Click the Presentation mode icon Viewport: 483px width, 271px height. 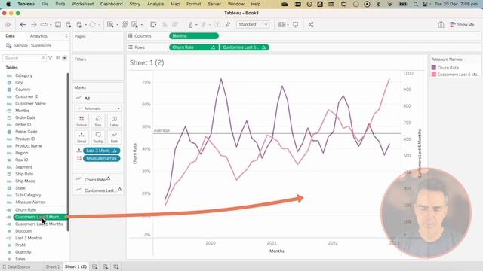pos(295,25)
